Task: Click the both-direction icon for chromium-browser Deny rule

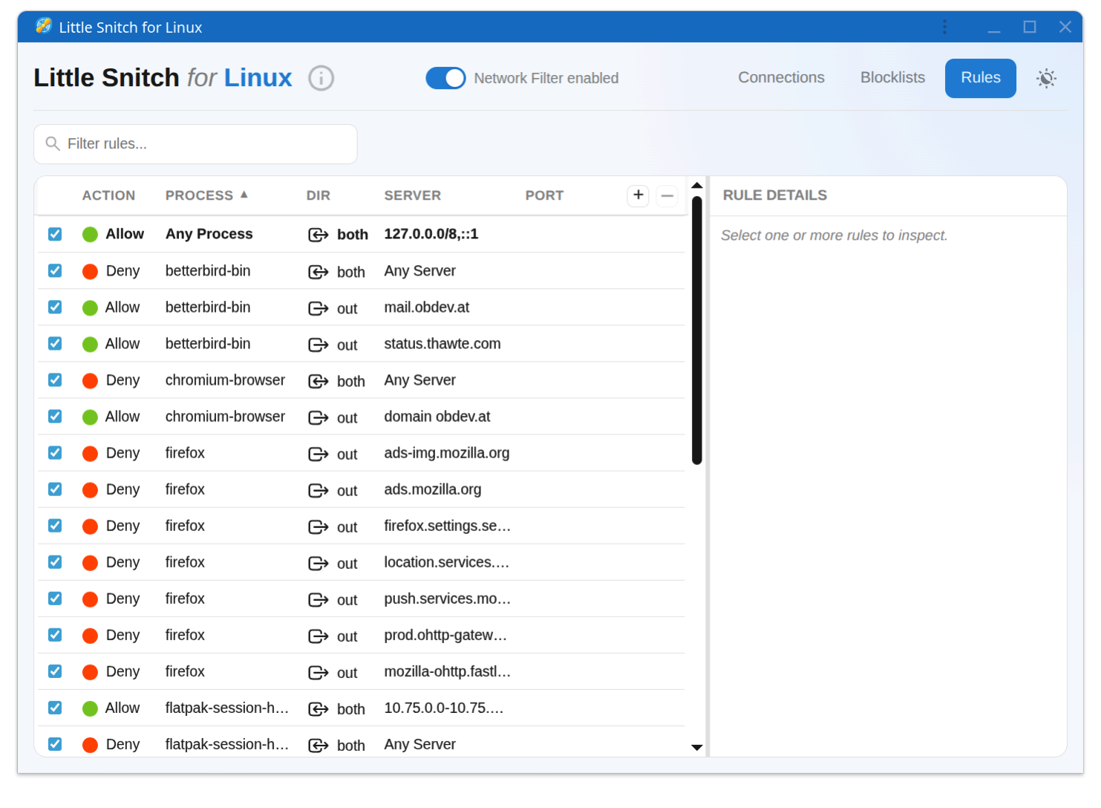Action: [318, 381]
